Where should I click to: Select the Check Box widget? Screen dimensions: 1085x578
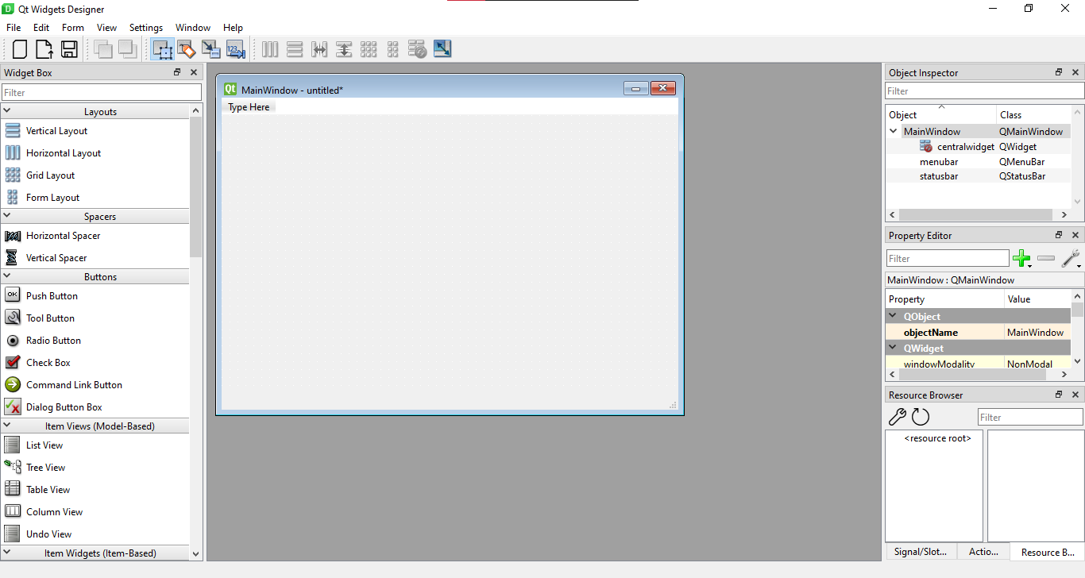[x=48, y=363]
